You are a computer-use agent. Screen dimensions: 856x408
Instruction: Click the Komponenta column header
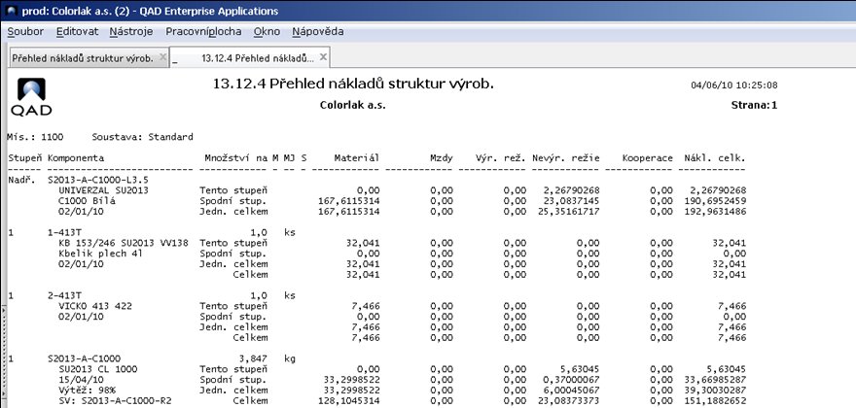pos(76,158)
